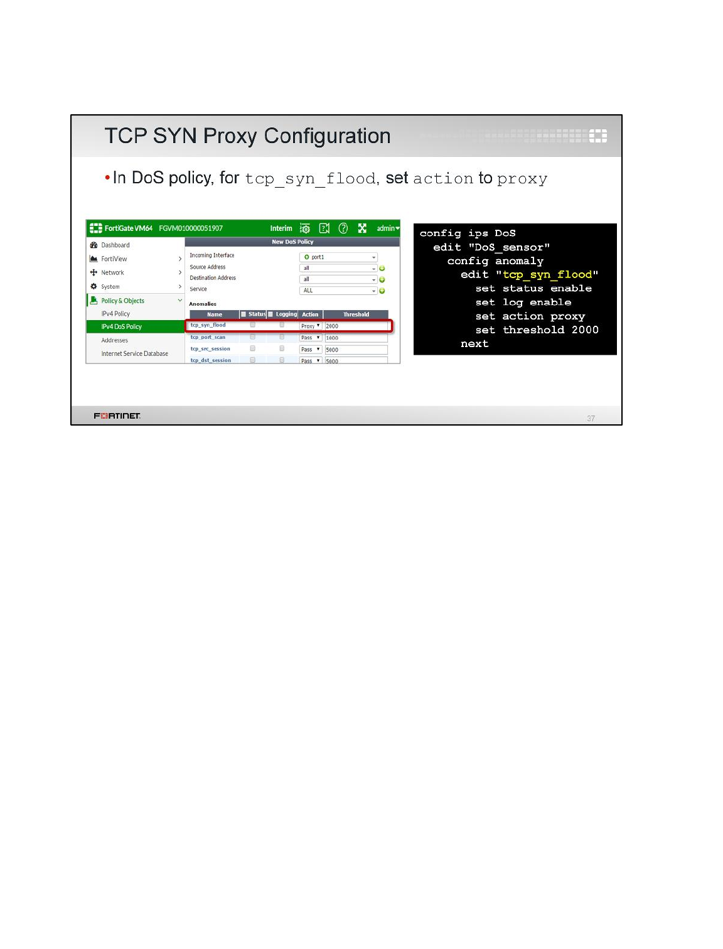Screen dimensions: 723x949
Task: Open the settings gear icon in header
Action: point(305,228)
